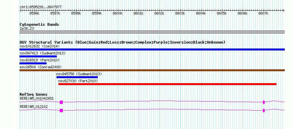This screenshot has height=129, width=294.
Task: Click the 8597k ruler tick
Action: (55, 13)
